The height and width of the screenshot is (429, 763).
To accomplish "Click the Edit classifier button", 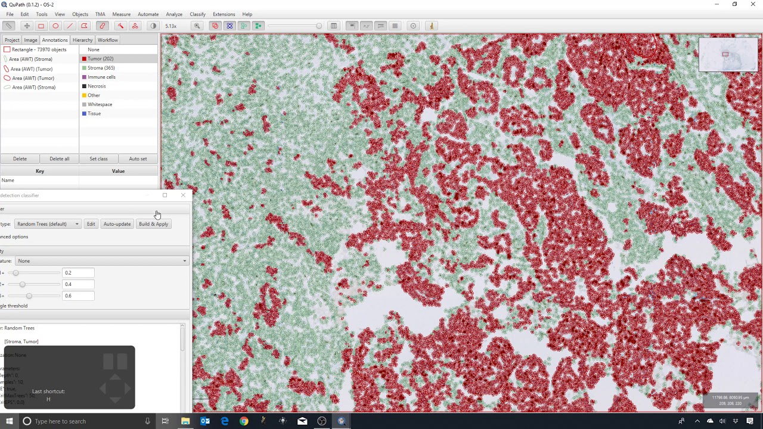I will point(91,224).
